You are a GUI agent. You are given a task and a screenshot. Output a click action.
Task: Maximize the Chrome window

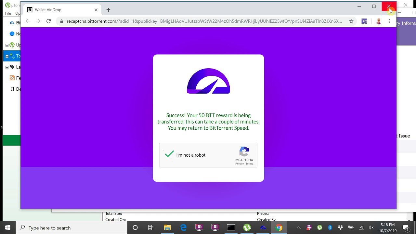[374, 6]
